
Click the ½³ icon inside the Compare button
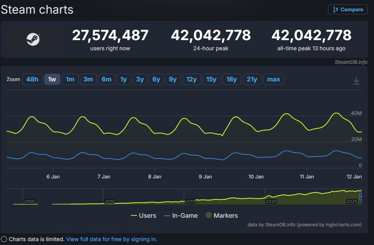pos(335,9)
